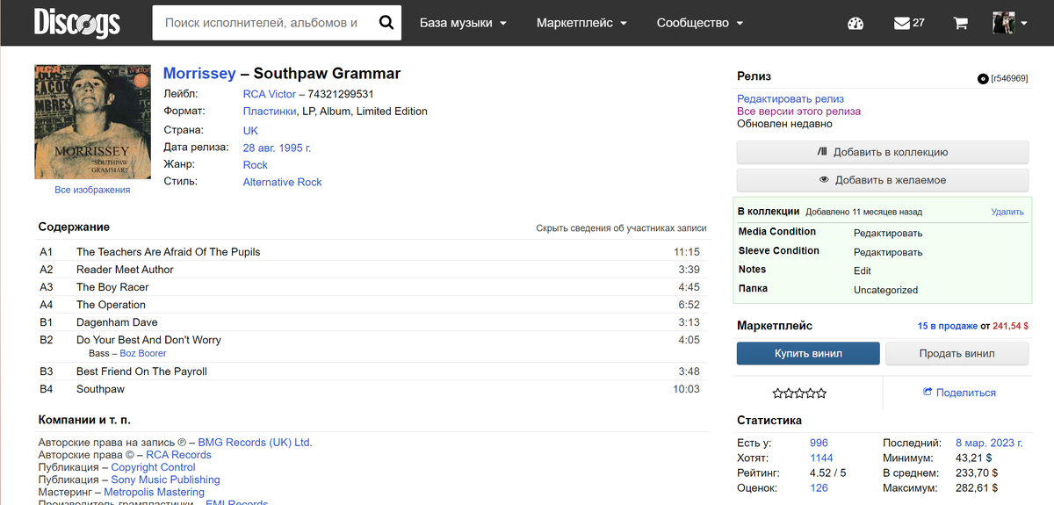Open Rock genre link
This screenshot has height=505, width=1054.
pos(256,165)
